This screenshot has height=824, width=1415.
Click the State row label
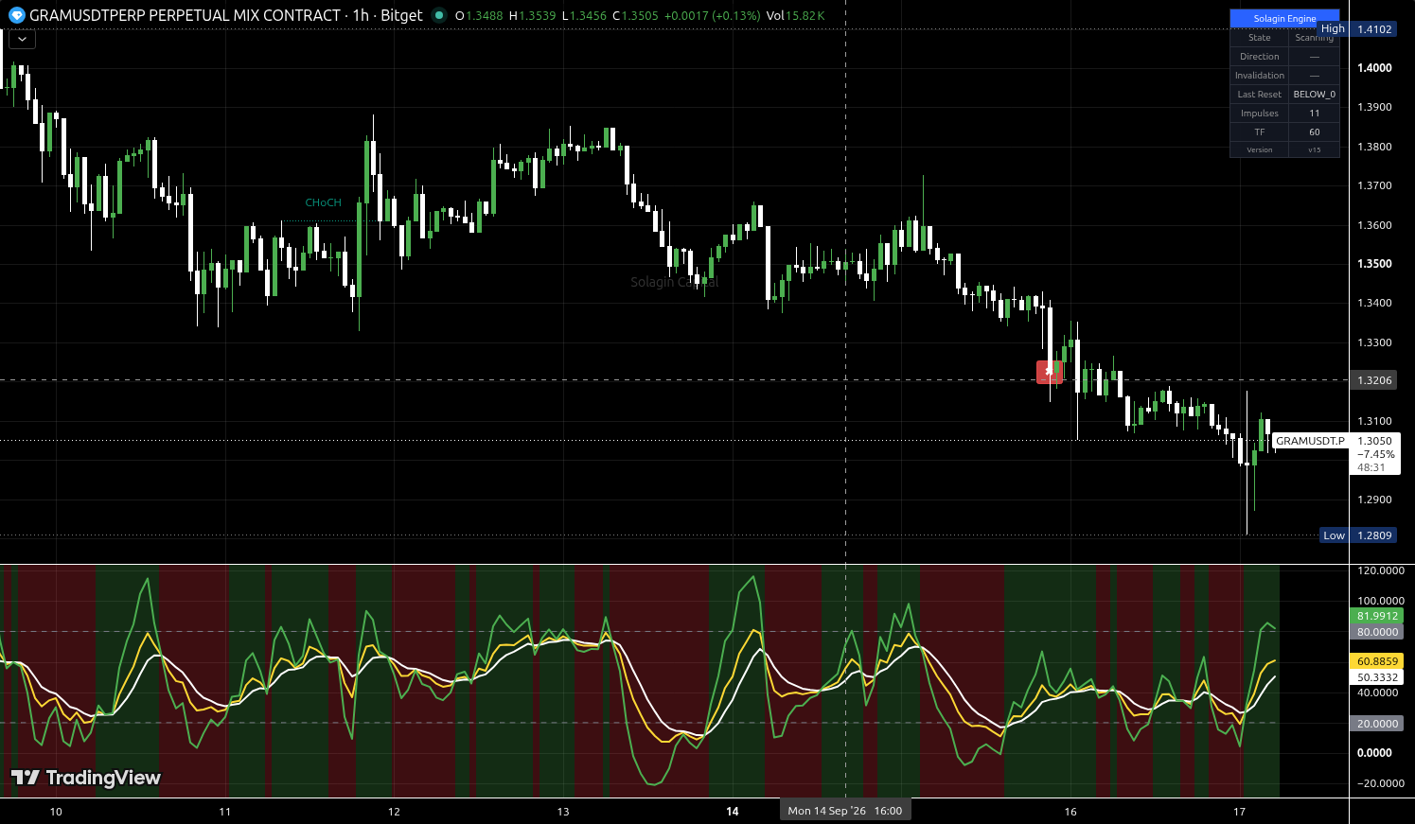coord(1260,38)
